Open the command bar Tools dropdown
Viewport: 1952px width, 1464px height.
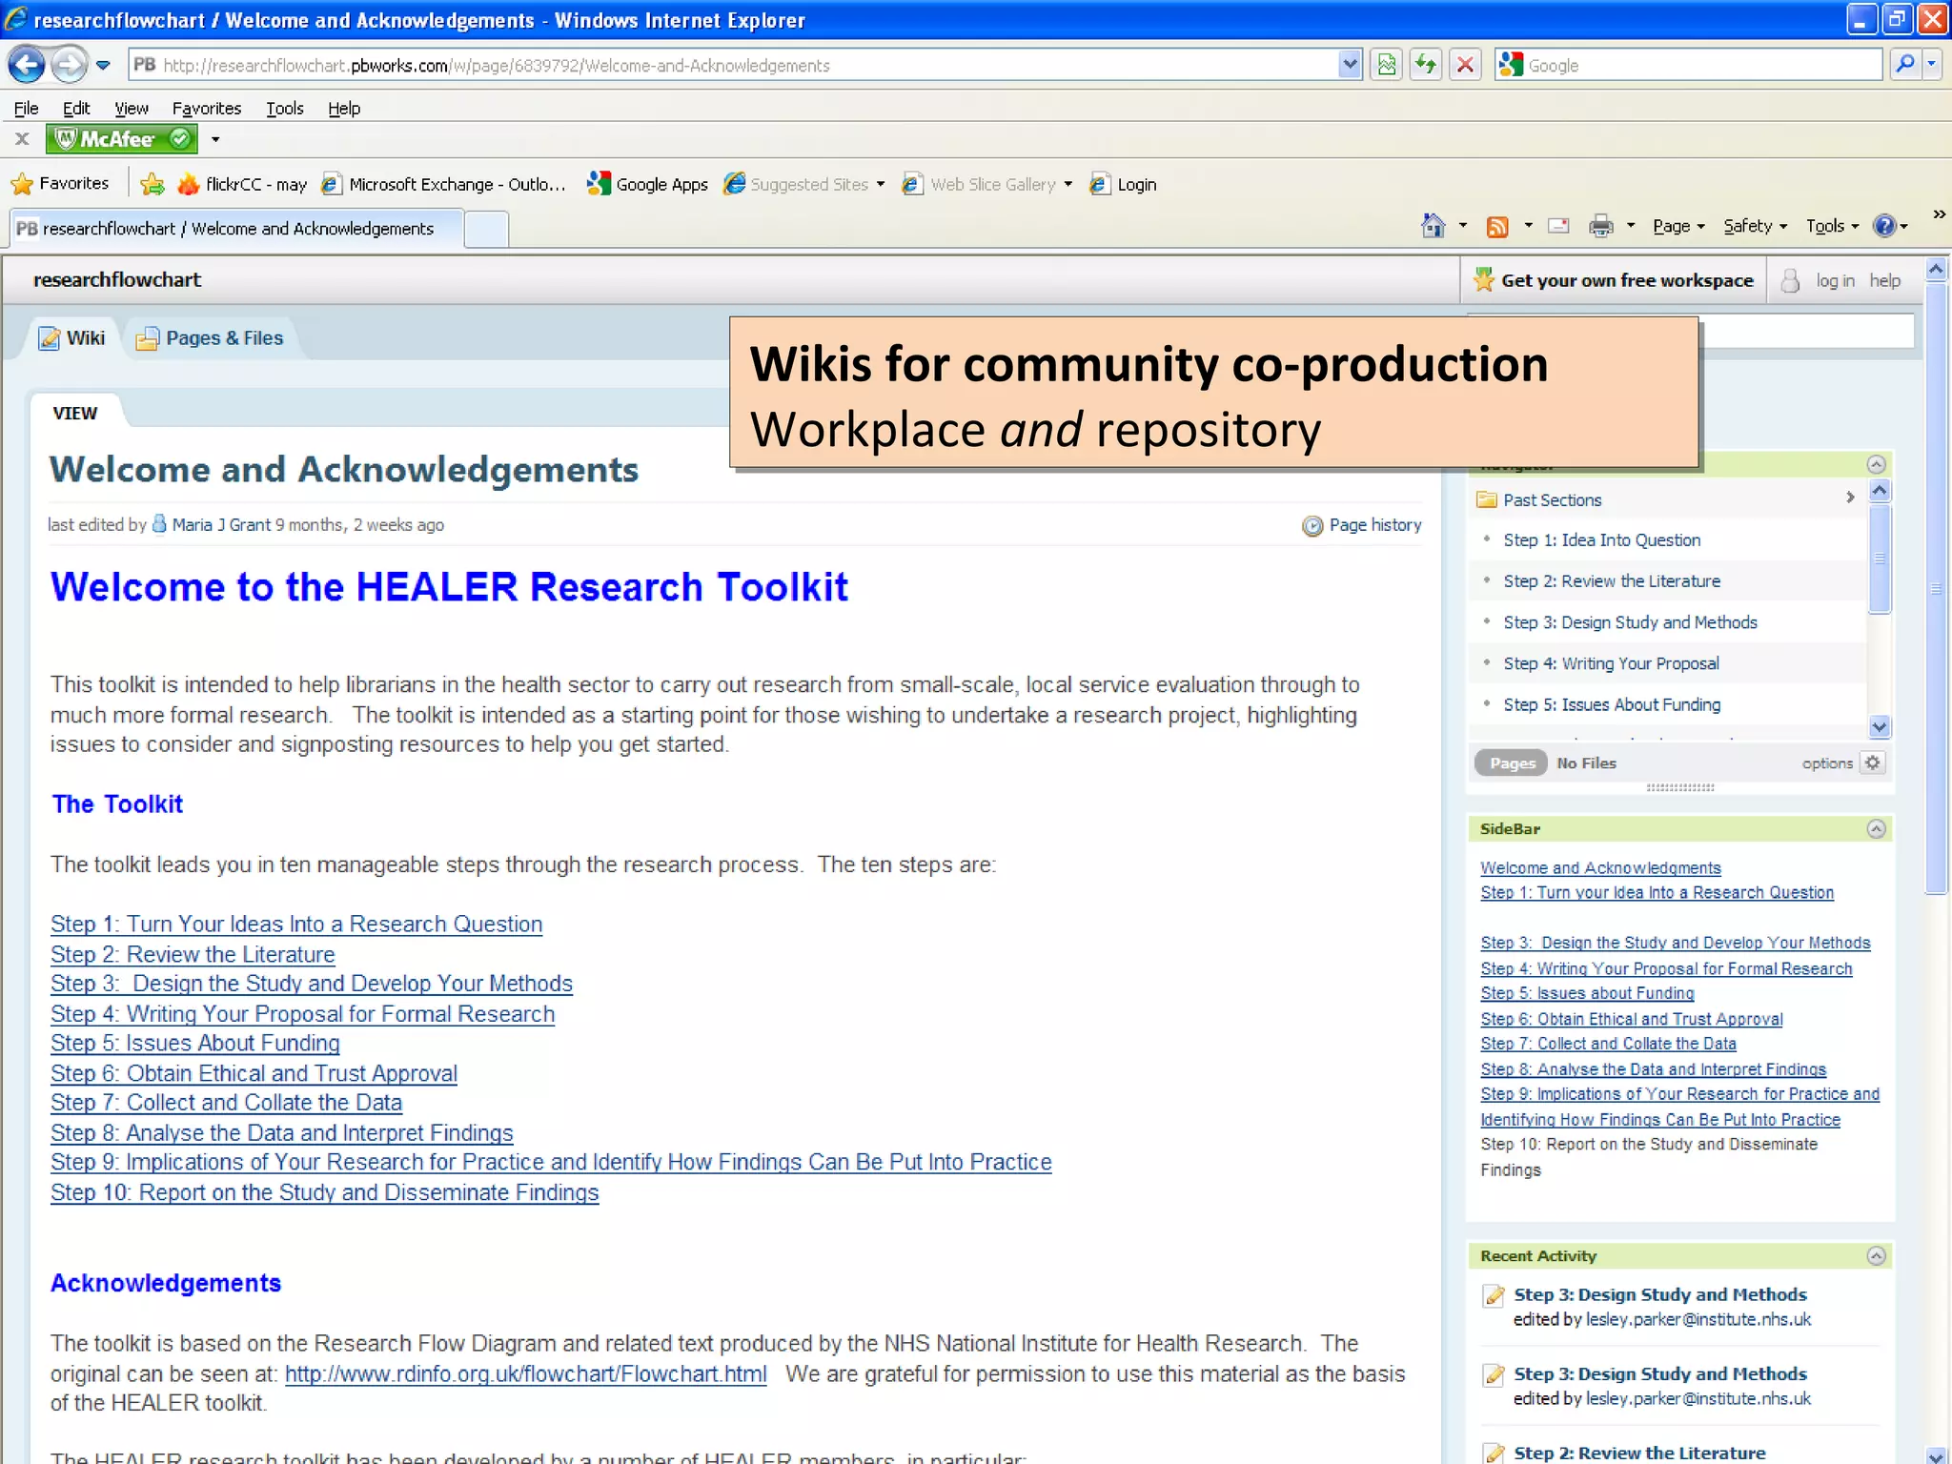pos(1832,226)
